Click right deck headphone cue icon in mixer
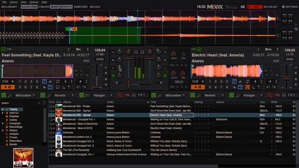Viewport: 299px width, 168px height. pyautogui.click(x=142, y=52)
